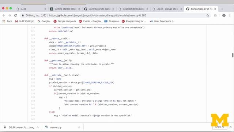Click text 'current_version = get_version()'
This screenshot has width=234, height=132.
pos(73,90)
